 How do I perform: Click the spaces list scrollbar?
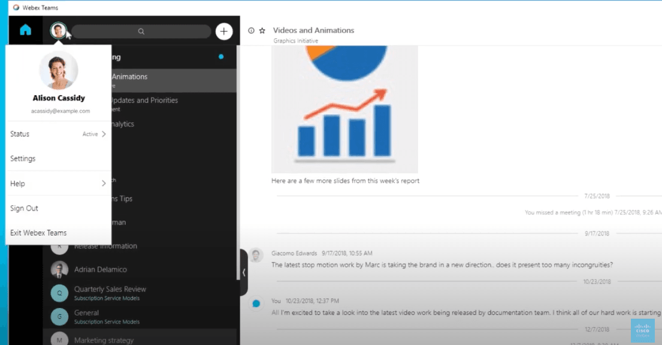pyautogui.click(x=238, y=162)
